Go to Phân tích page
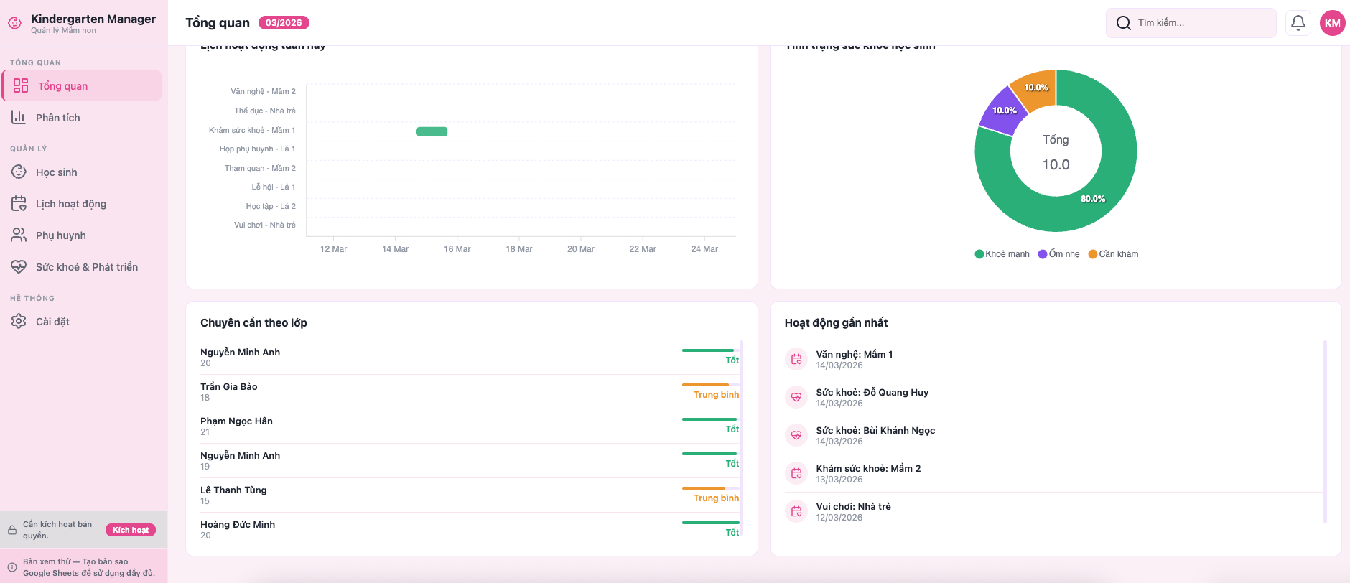1350x583 pixels. tap(57, 118)
